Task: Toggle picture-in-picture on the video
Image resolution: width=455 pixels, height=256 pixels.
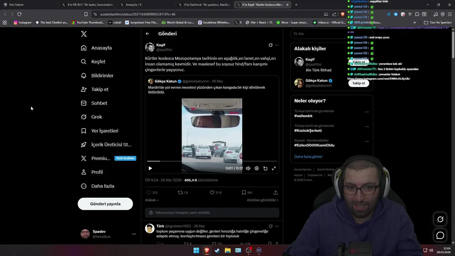Action: pos(265,168)
